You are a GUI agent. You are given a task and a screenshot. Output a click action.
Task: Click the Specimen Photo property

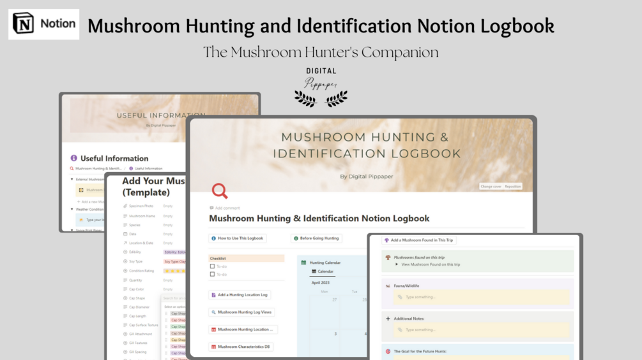point(139,206)
